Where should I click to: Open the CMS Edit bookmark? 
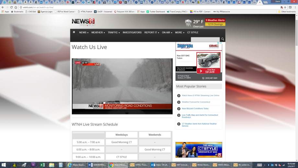click(x=30, y=12)
